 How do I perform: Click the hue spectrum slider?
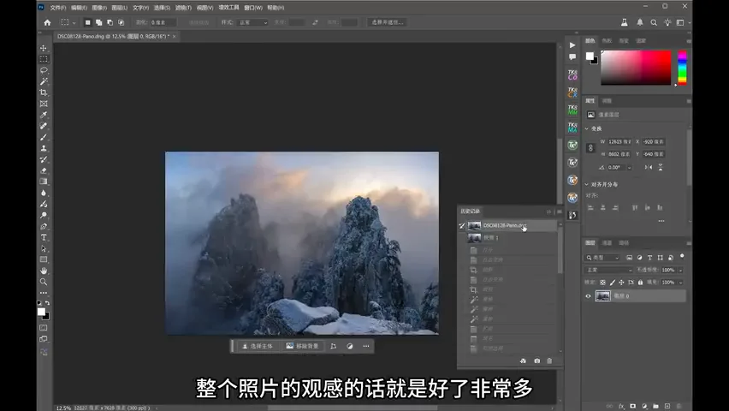pyautogui.click(x=682, y=68)
